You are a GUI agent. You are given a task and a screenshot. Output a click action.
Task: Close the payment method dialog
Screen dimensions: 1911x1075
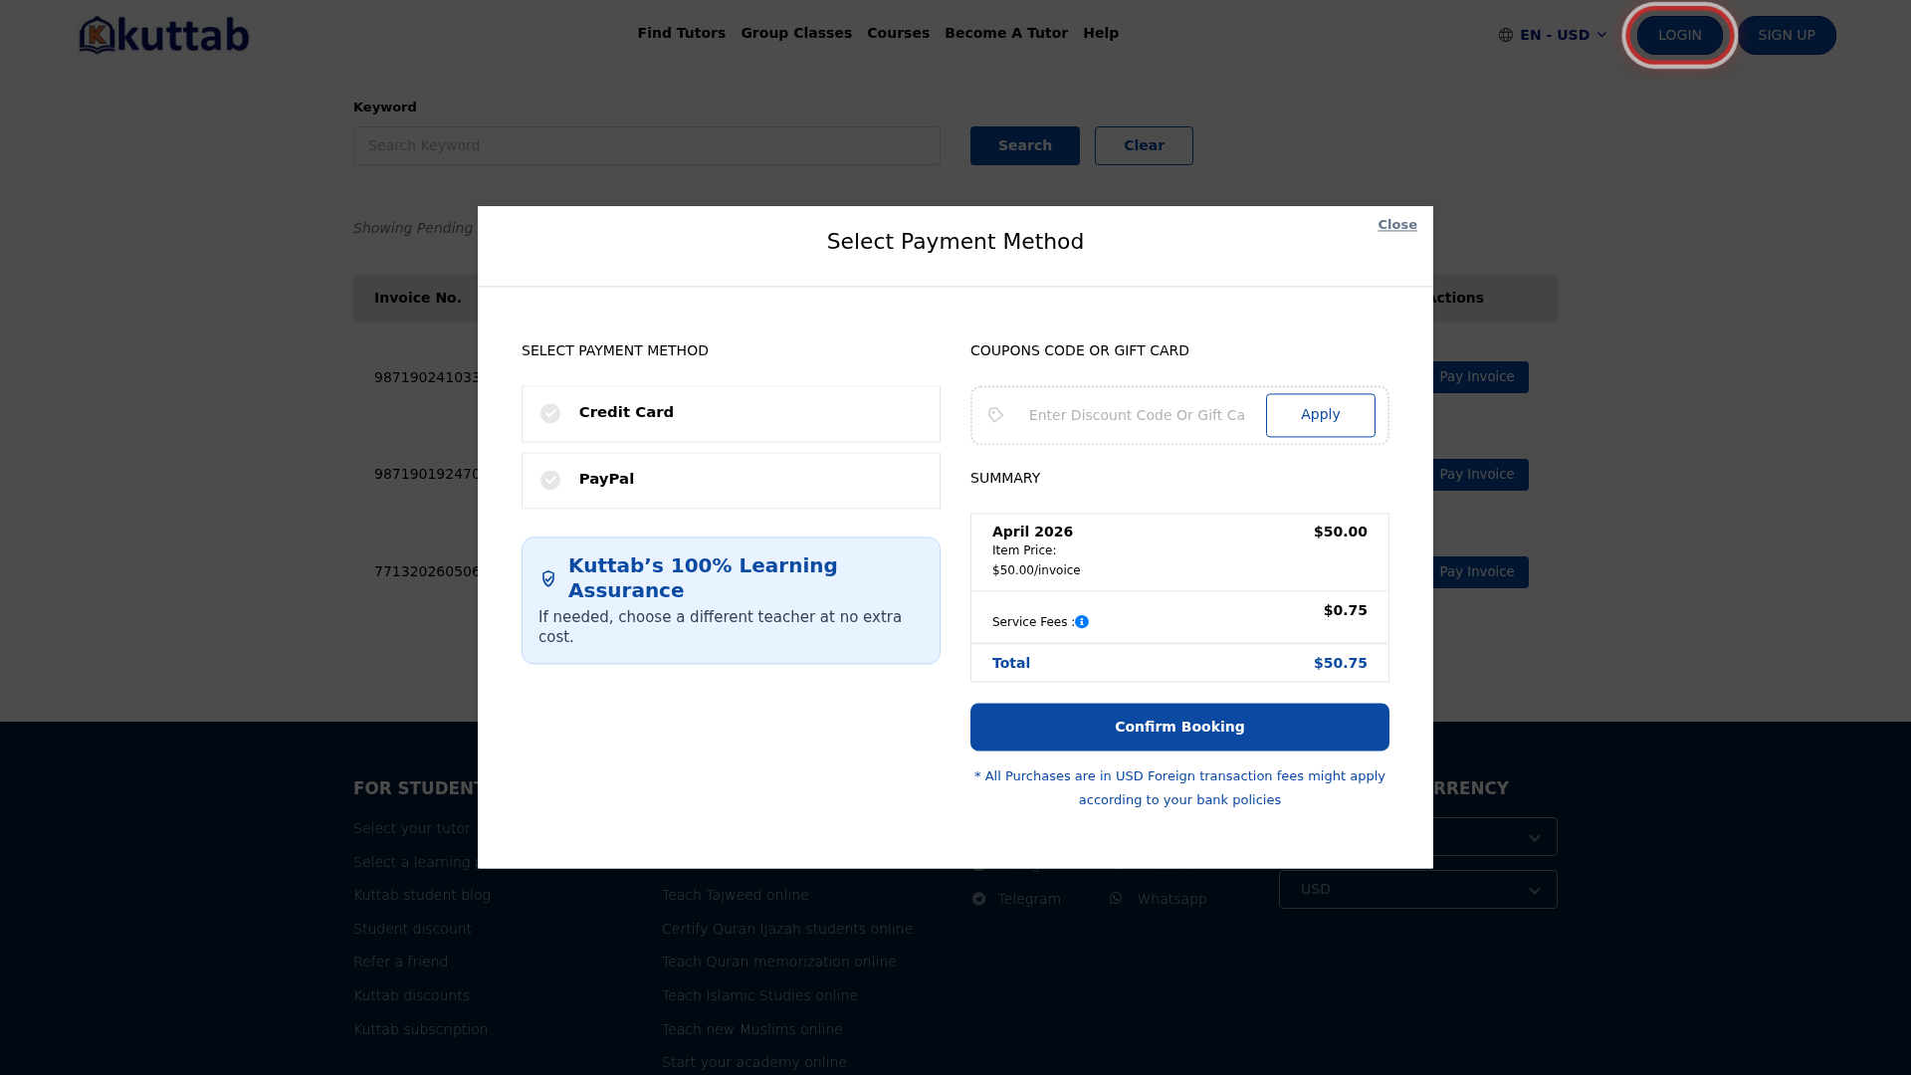(1397, 225)
